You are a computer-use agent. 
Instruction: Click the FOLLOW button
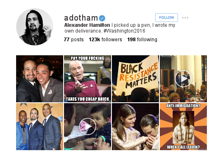[x=166, y=17]
